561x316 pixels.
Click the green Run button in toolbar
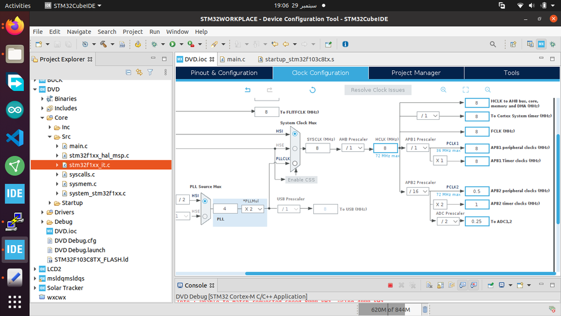(x=172, y=44)
